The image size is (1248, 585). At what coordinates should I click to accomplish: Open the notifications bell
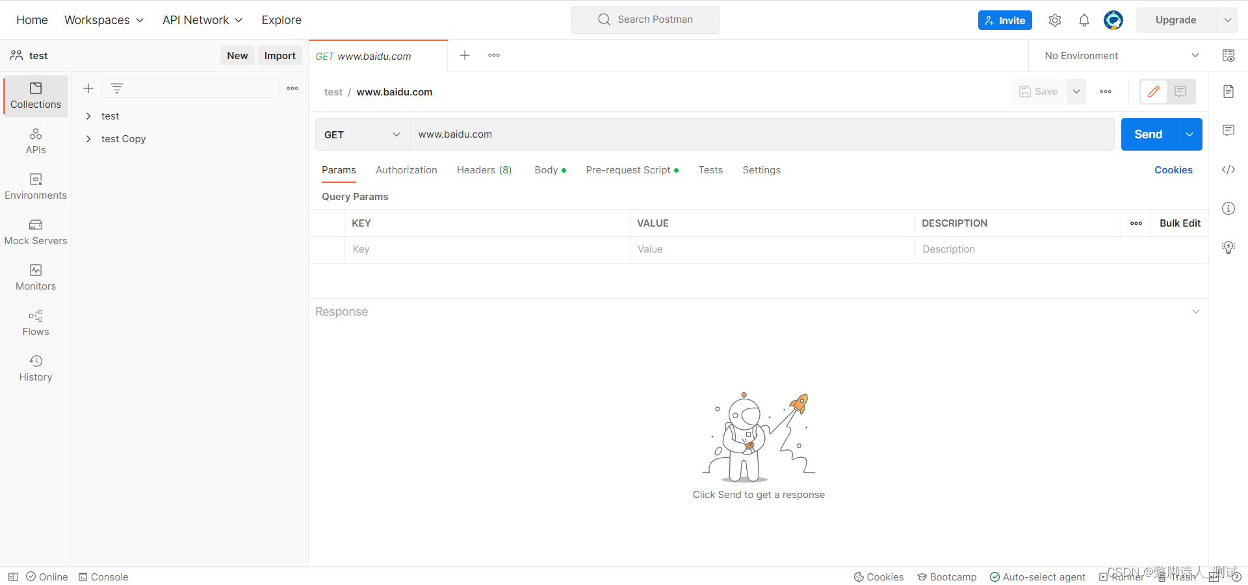(1084, 20)
